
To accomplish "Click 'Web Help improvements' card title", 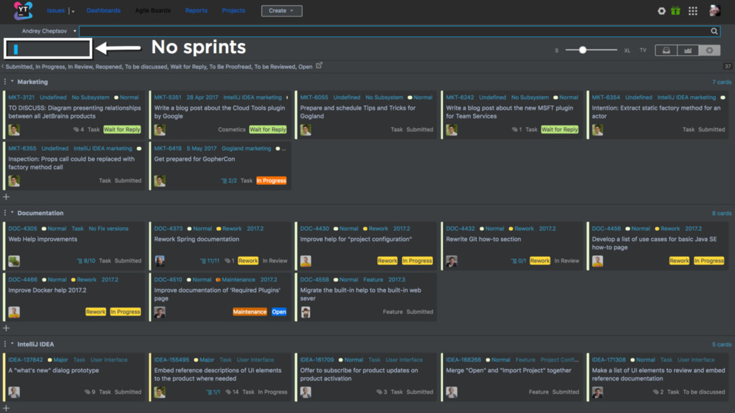I will coord(42,239).
